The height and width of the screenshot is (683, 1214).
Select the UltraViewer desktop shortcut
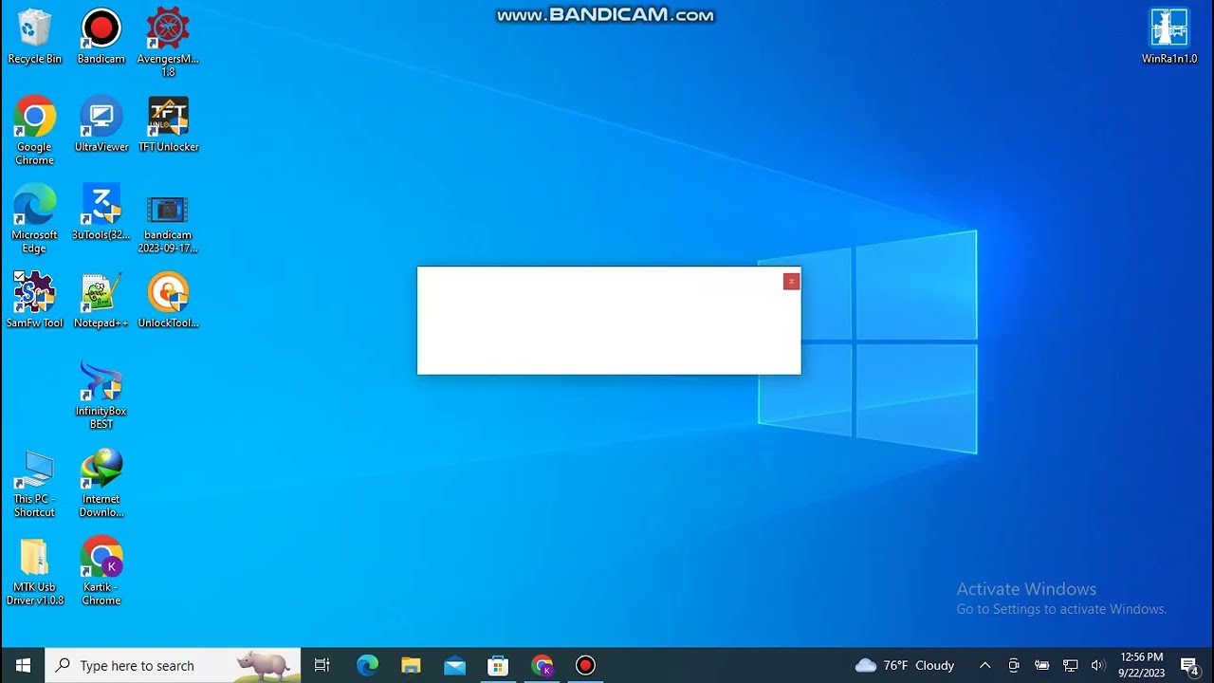point(101,124)
